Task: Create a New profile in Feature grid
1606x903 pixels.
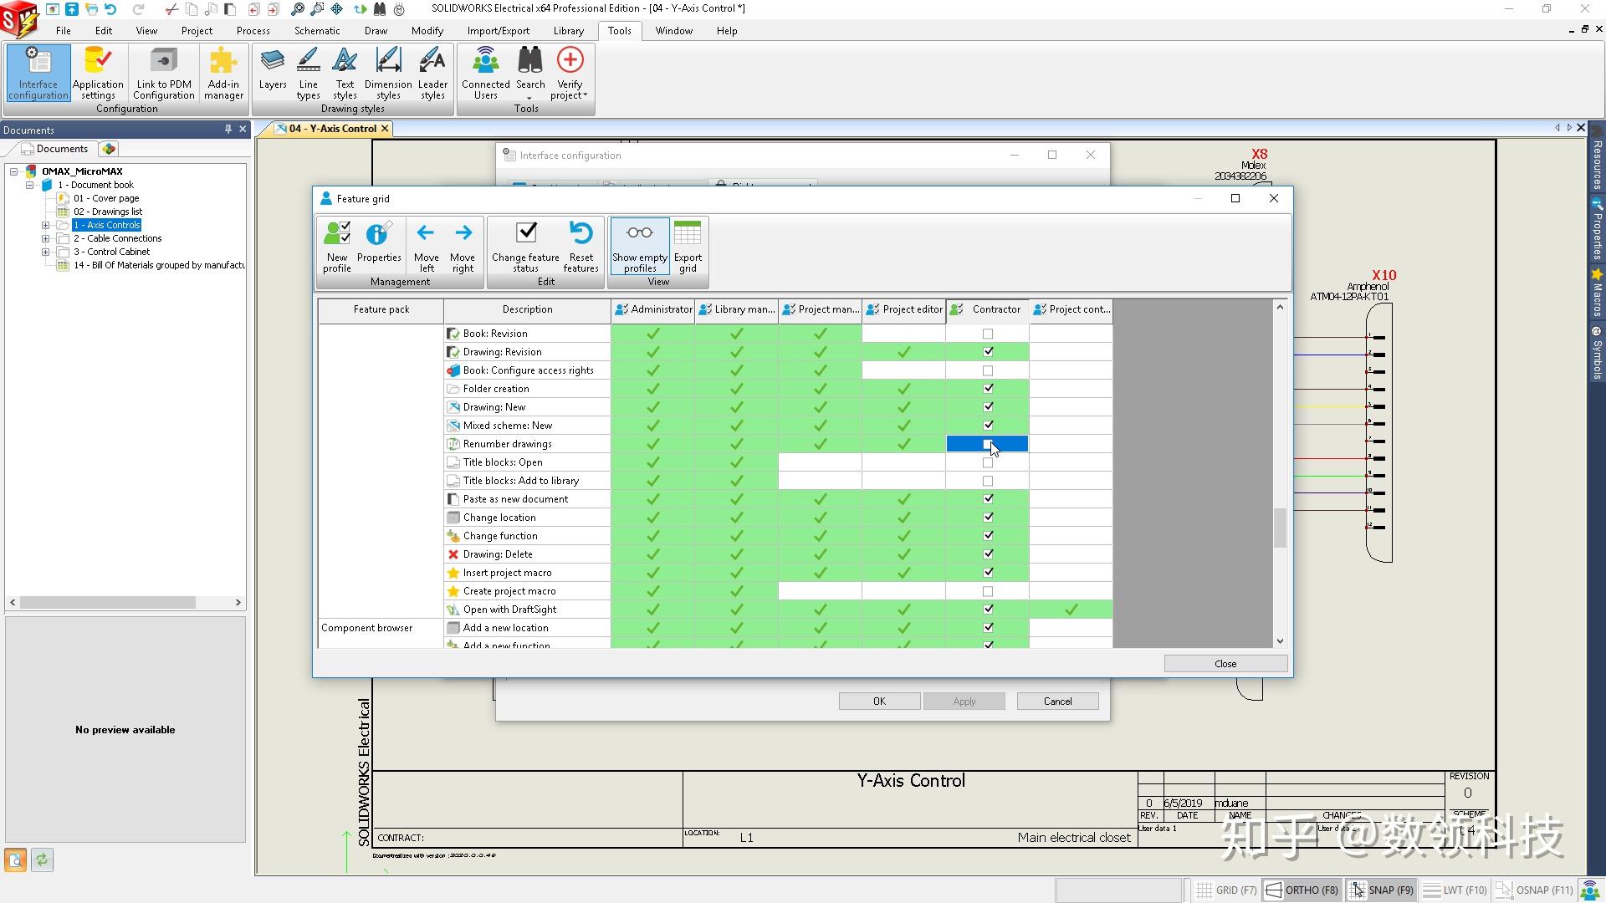Action: pos(337,247)
